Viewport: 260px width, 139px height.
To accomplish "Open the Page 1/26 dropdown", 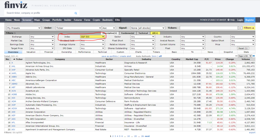I will [x=245, y=56].
